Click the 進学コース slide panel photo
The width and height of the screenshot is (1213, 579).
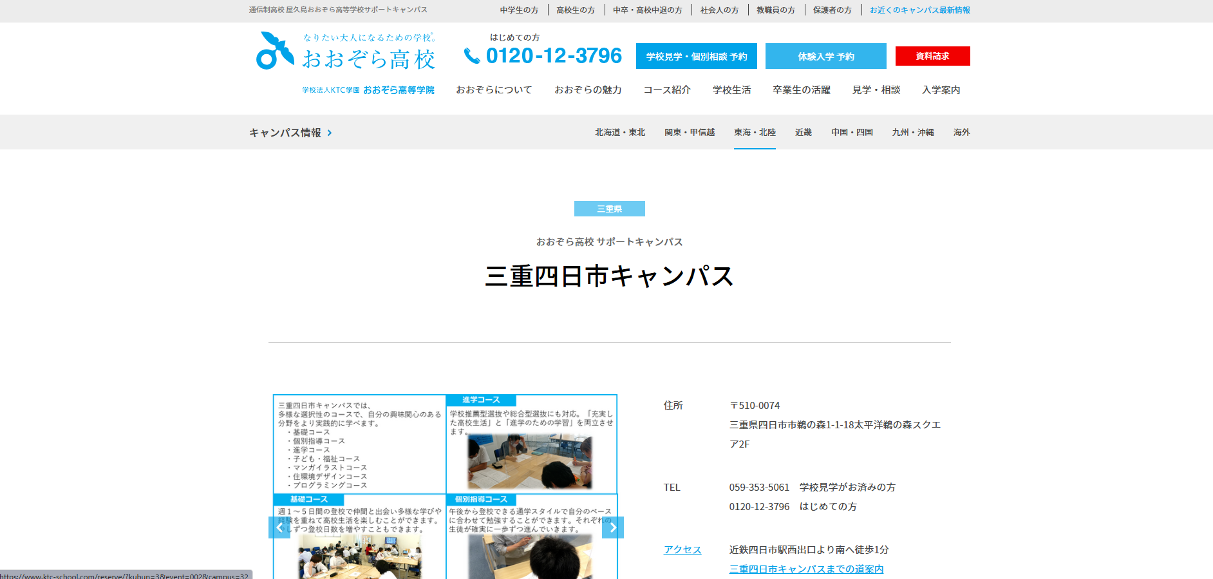[x=530, y=461]
